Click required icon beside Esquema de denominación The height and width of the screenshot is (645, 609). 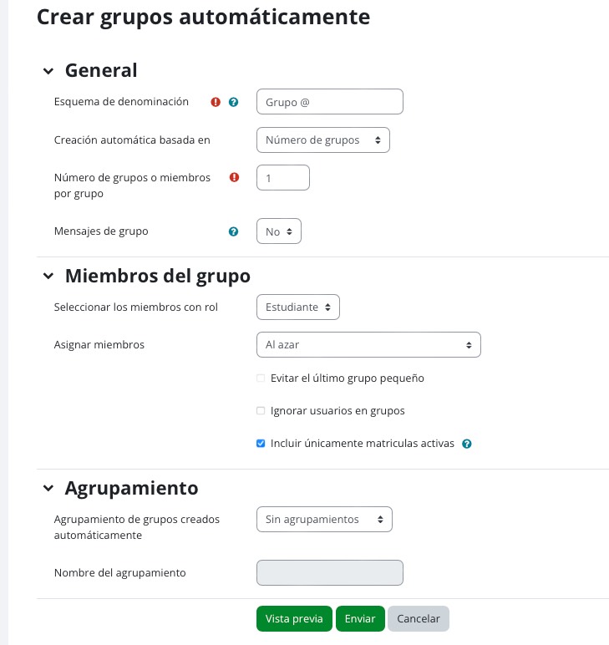tap(216, 102)
